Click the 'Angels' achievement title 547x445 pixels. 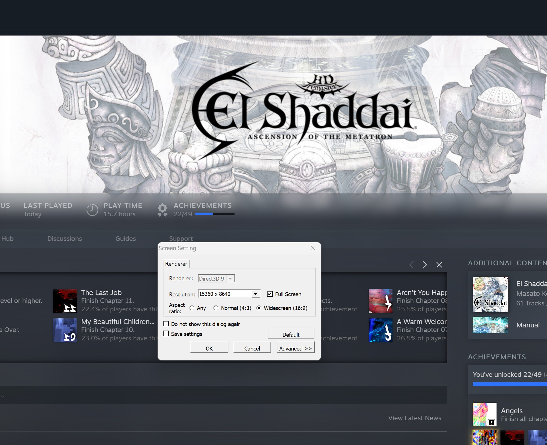click(x=512, y=411)
